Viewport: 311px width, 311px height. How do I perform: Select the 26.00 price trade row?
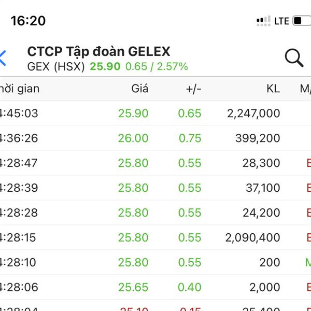[155, 138]
